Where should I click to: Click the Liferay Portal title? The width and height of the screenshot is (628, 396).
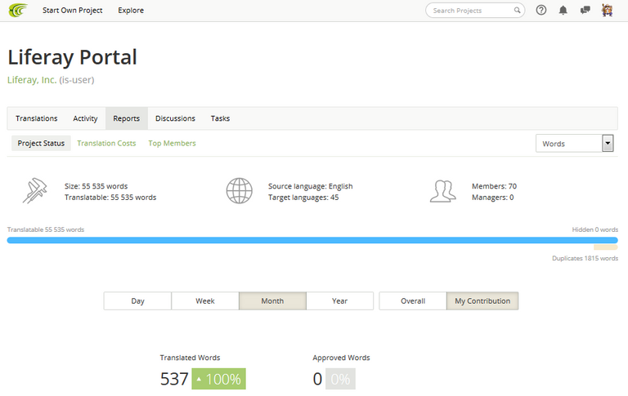click(73, 57)
